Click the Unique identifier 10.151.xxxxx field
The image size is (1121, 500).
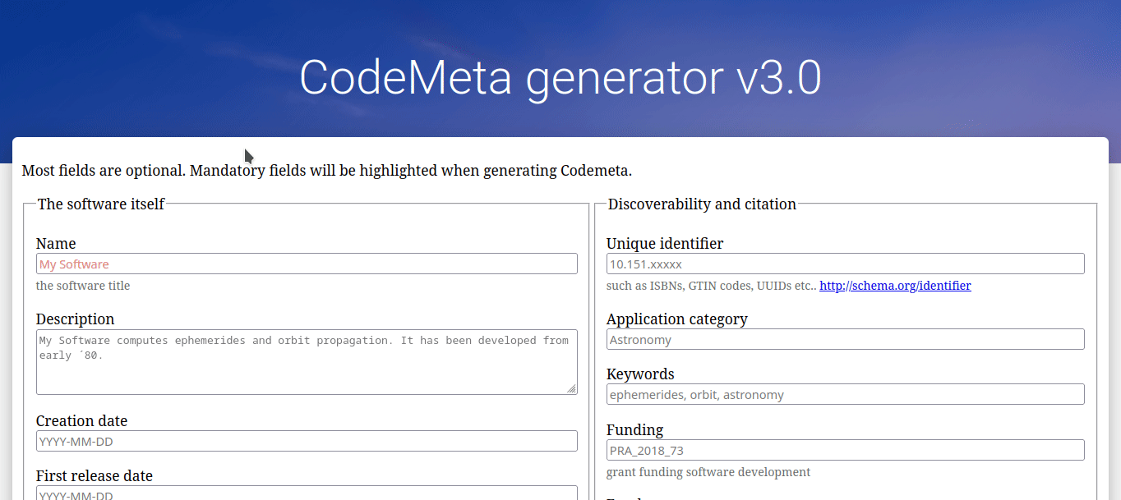[845, 264]
